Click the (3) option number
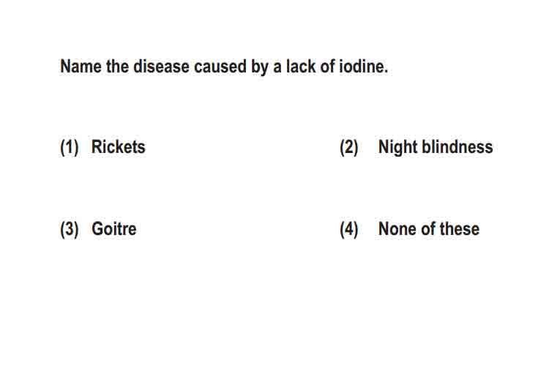 pos(69,230)
